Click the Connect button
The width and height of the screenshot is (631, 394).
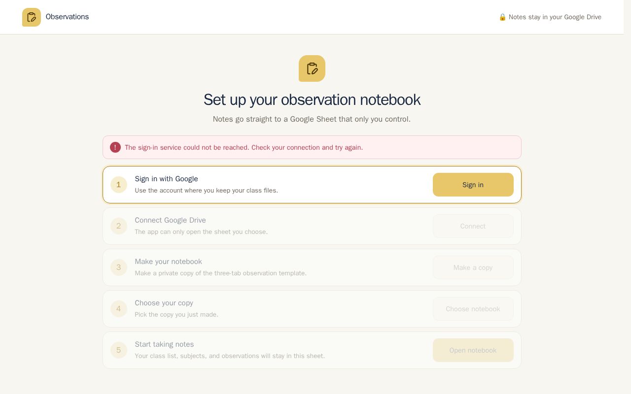(x=473, y=226)
